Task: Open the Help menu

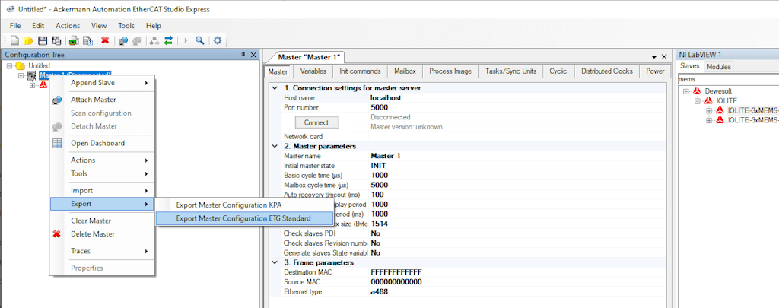Action: (x=154, y=25)
